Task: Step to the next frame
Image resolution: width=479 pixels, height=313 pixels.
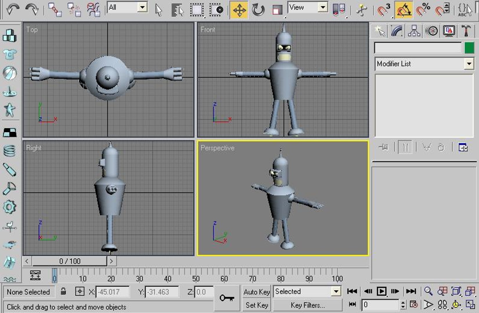Action: 395,291
